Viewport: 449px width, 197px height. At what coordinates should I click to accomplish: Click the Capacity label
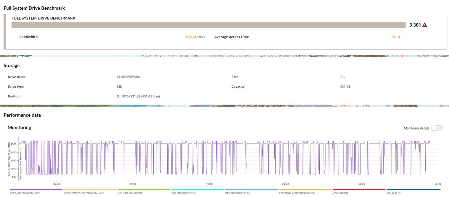238,87
